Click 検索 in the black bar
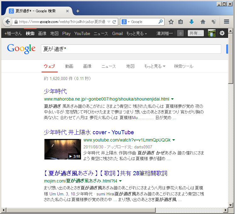242x214 pixels. click(30, 33)
